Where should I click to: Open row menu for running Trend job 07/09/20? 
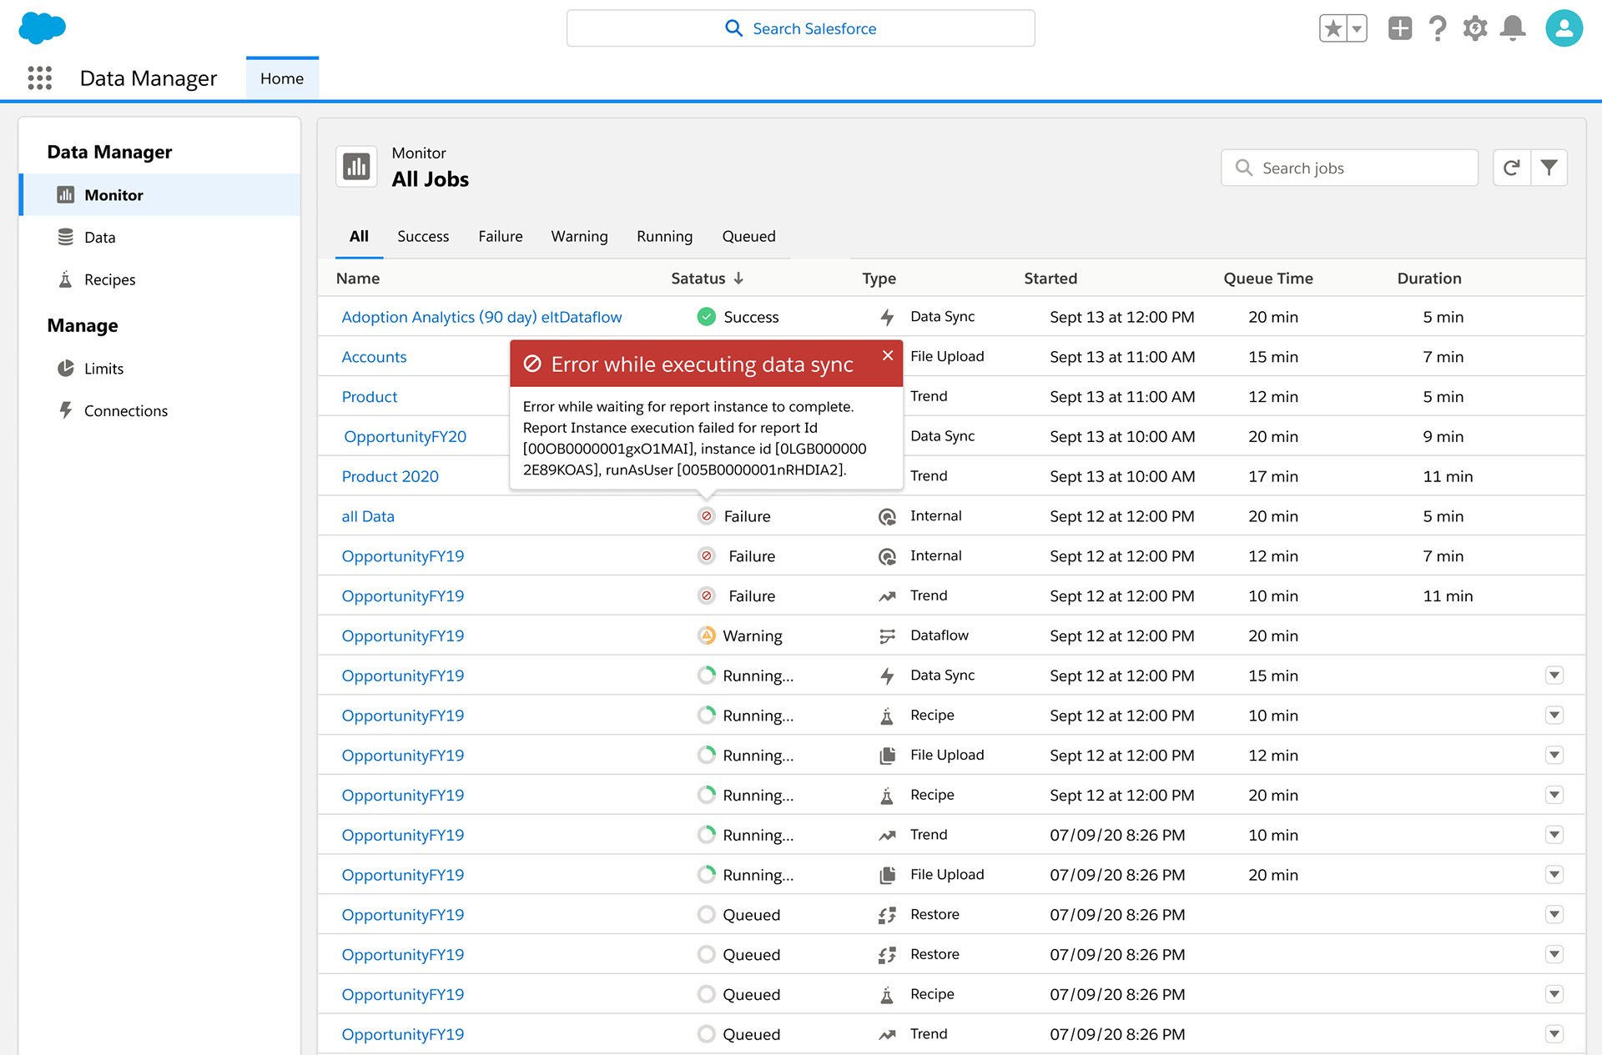click(x=1554, y=834)
